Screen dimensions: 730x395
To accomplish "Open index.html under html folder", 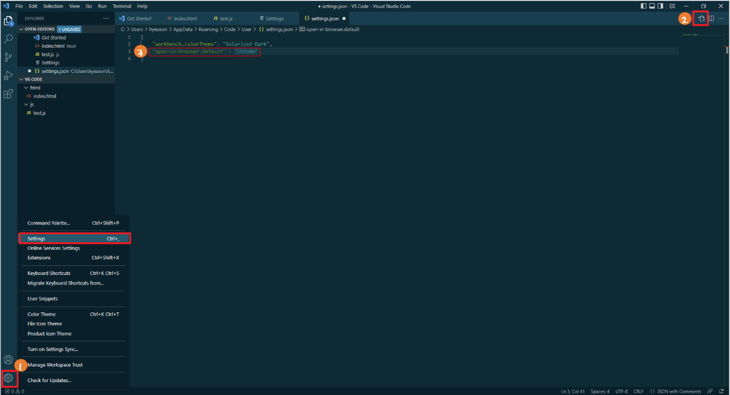I will [66, 96].
